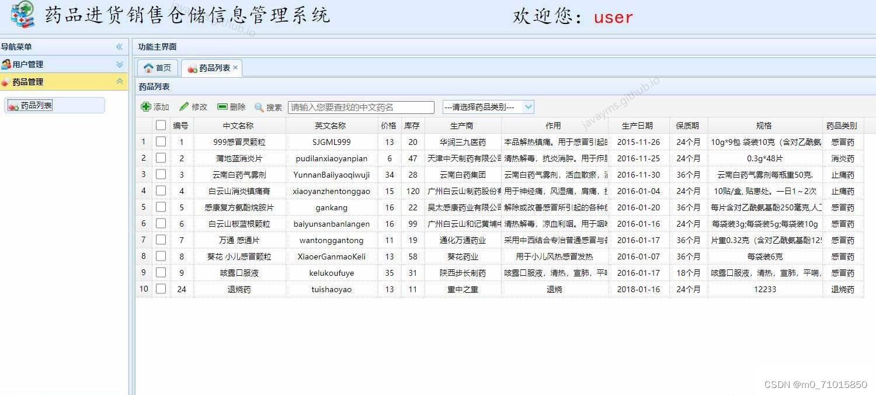The height and width of the screenshot is (395, 876).
Task: Click the pill icon beside 药品管理
Action: point(6,82)
